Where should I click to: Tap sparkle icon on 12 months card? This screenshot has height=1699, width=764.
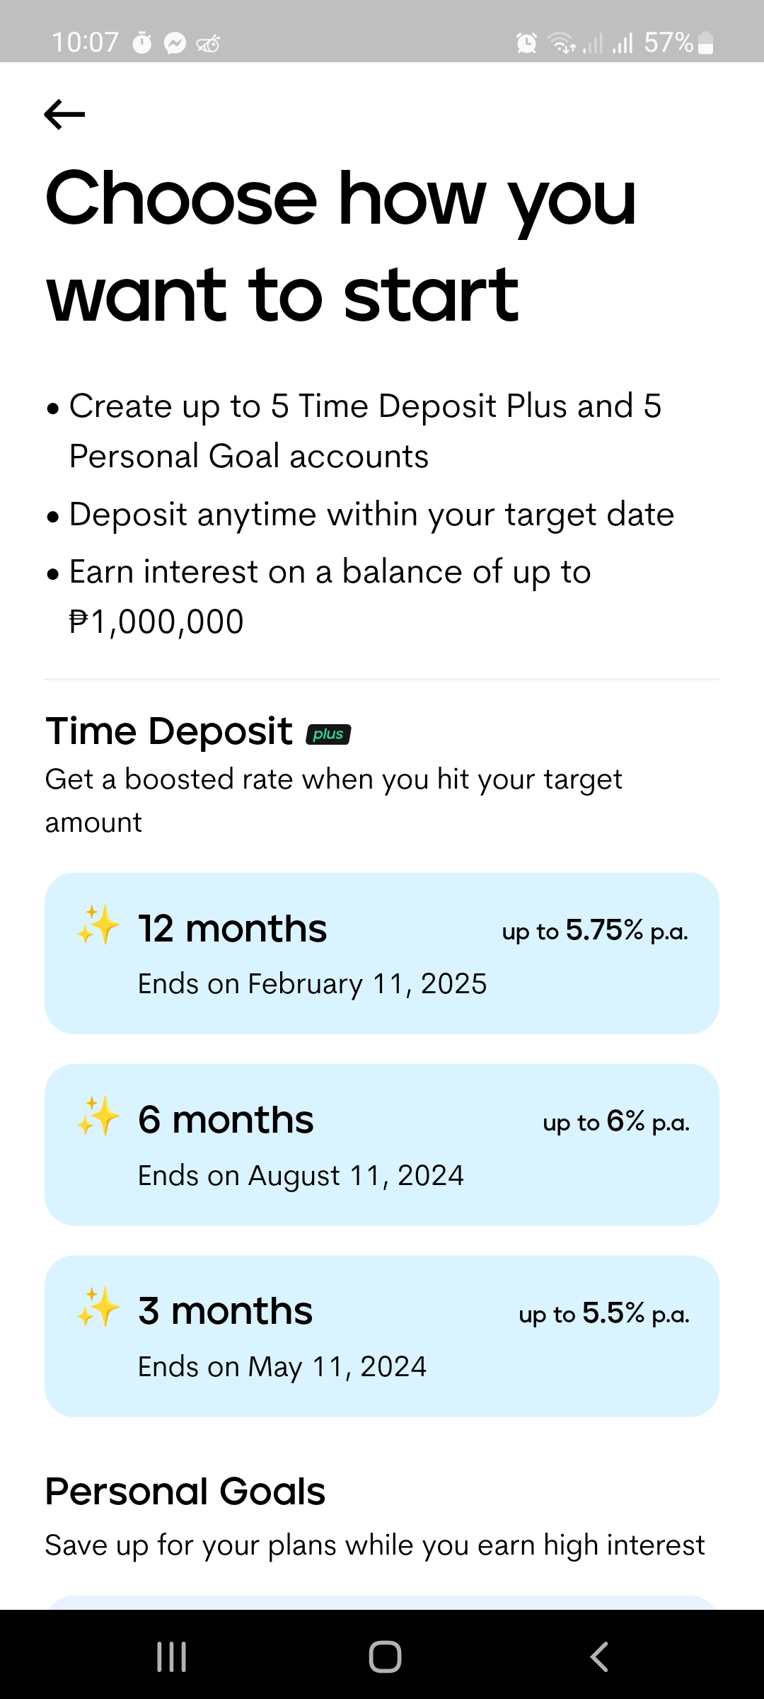coord(98,925)
